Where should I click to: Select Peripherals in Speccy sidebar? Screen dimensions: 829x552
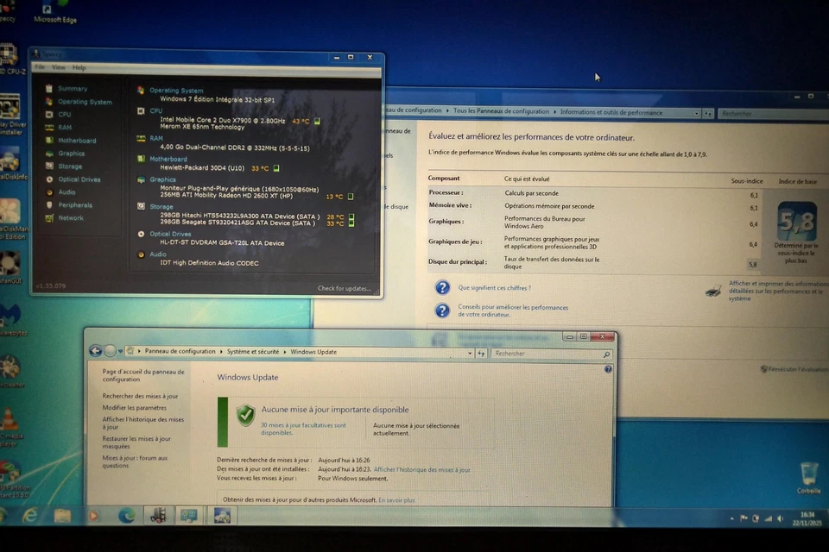(76, 204)
